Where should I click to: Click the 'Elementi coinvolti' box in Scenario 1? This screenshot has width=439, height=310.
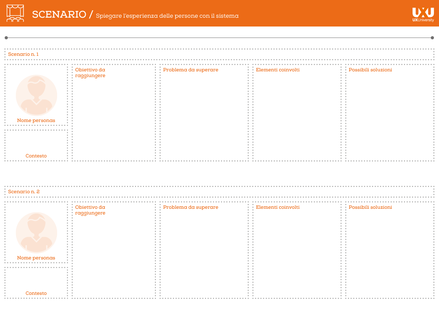click(x=297, y=113)
